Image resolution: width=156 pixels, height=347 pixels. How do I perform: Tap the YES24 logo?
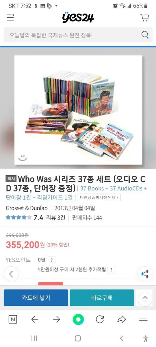tap(78, 17)
